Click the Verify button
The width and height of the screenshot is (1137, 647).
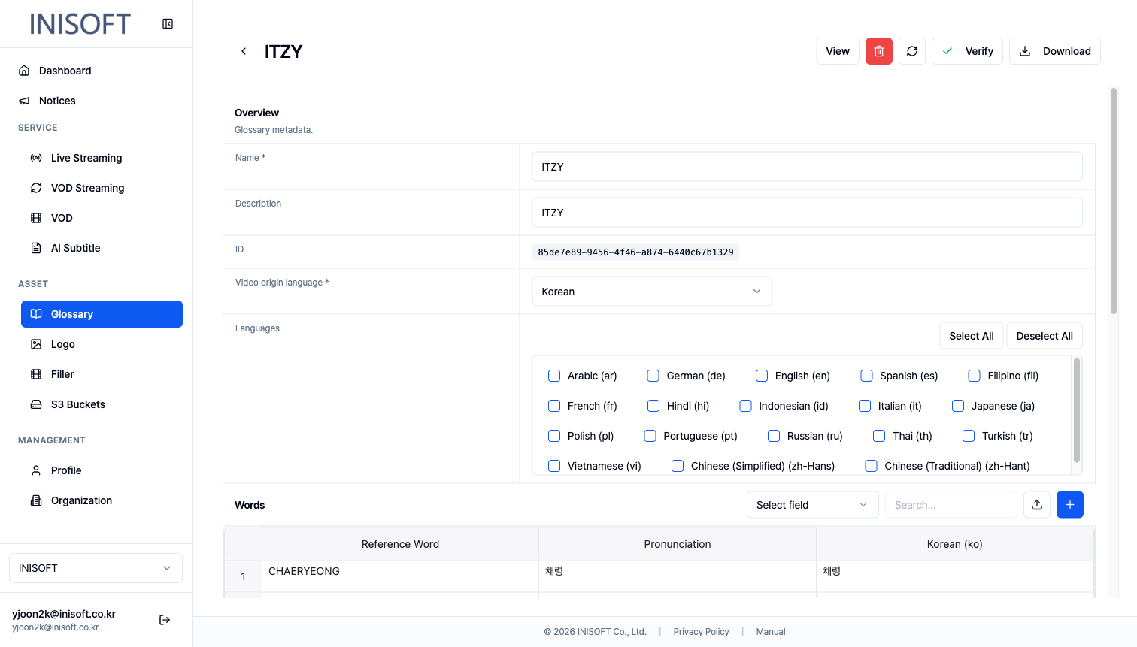click(x=967, y=51)
